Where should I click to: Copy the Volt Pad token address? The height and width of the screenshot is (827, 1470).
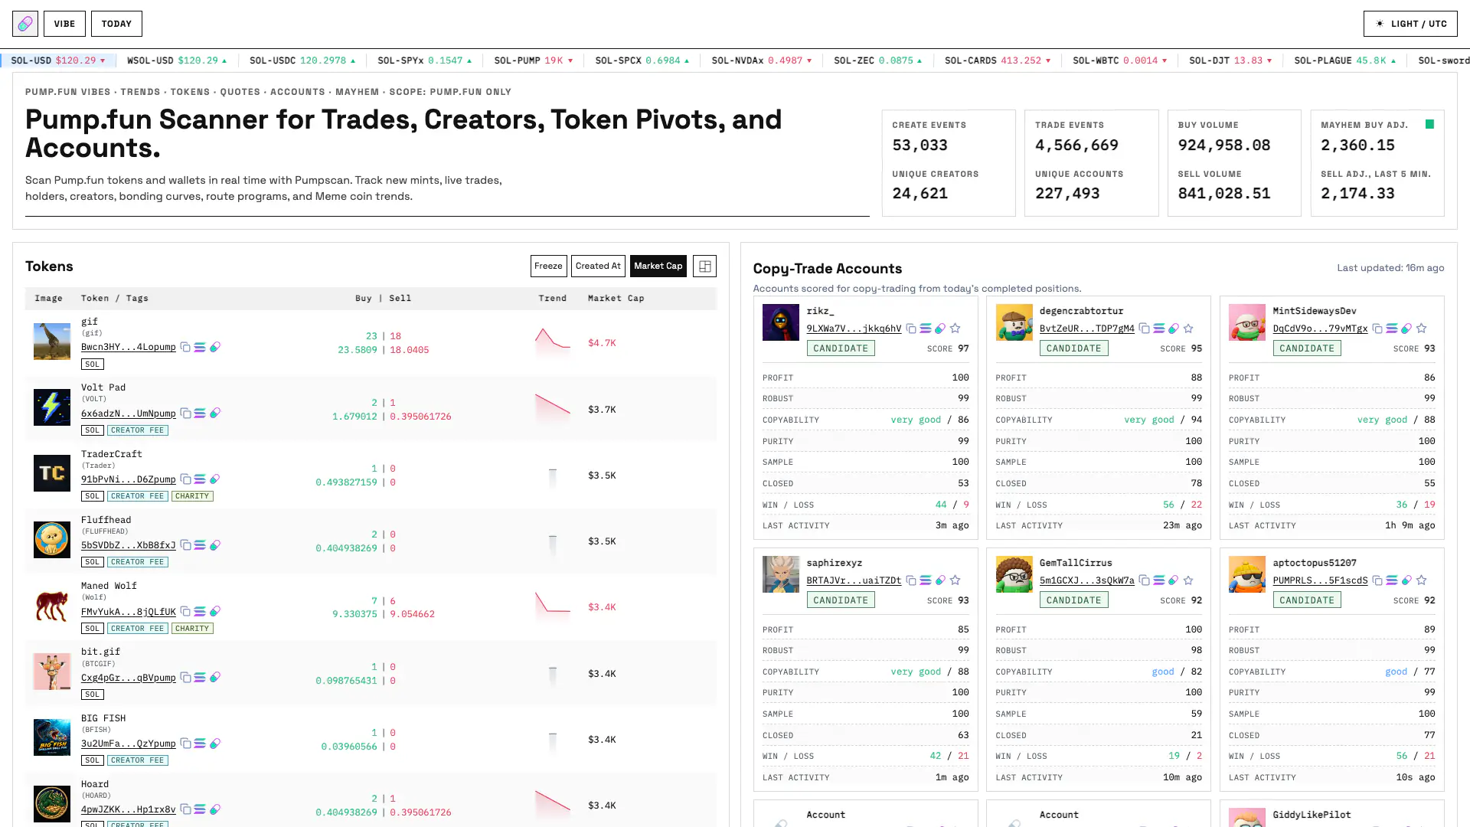click(x=185, y=413)
